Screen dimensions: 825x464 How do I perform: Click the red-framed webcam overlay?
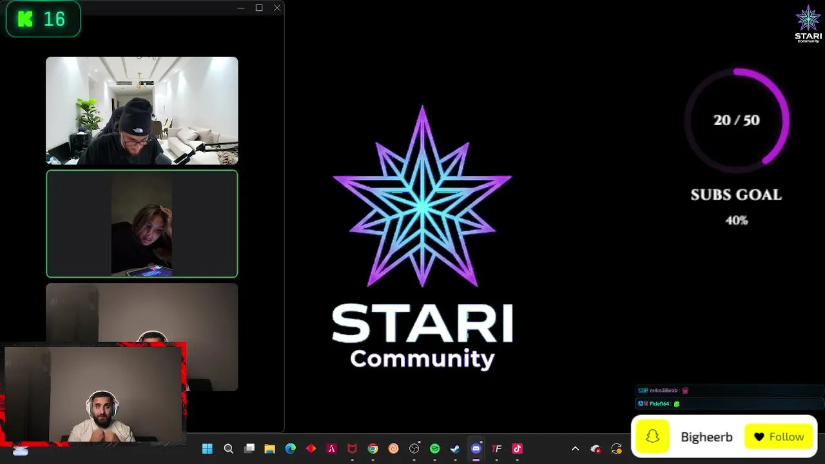[x=94, y=394]
